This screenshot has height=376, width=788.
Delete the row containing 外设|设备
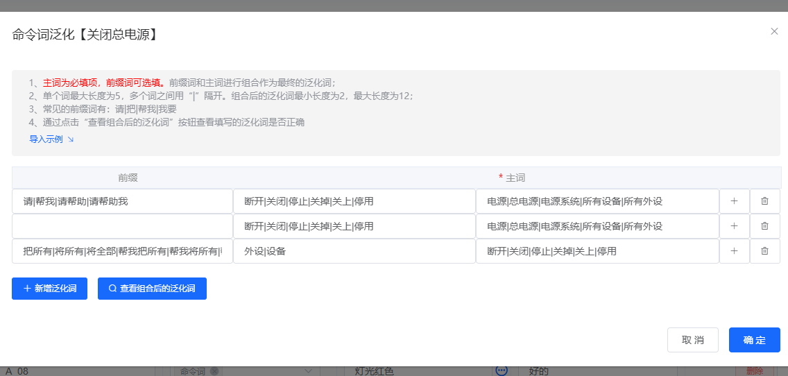click(765, 251)
